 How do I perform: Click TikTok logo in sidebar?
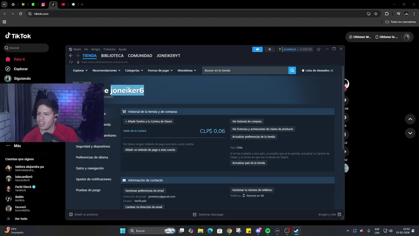tap(18, 36)
